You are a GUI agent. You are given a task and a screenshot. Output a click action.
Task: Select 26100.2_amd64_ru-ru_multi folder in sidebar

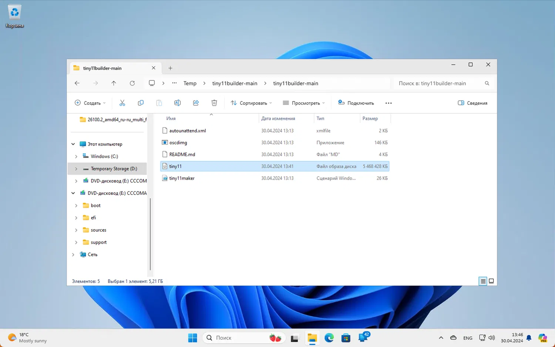point(113,120)
